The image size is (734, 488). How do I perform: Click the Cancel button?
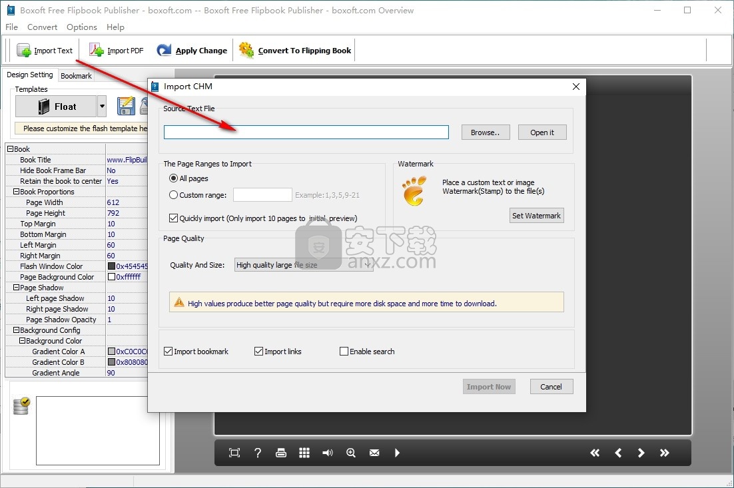click(x=551, y=386)
